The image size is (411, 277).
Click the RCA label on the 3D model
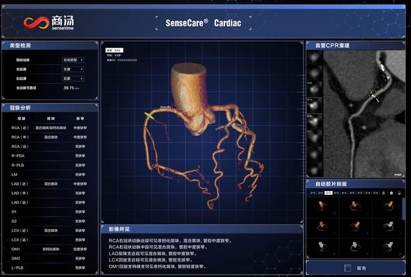pos(165,108)
